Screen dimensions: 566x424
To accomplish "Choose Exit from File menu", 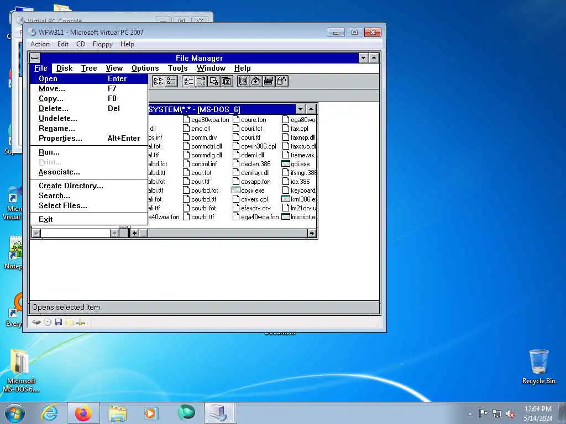I will (89, 219).
